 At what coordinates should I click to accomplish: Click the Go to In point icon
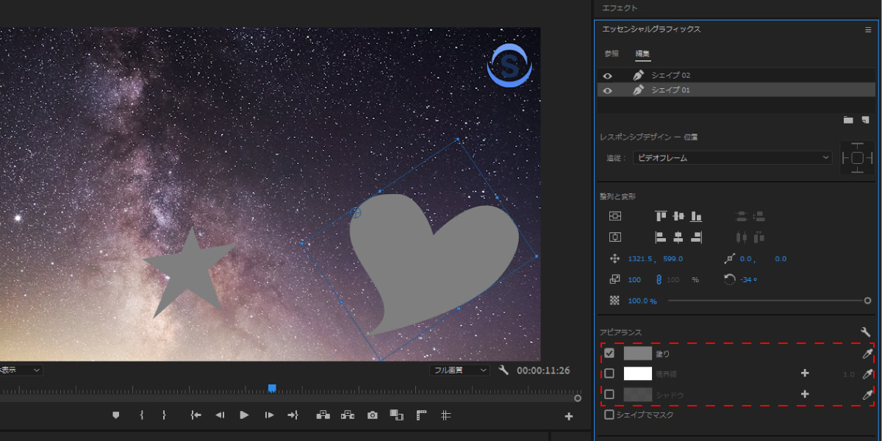pos(196,415)
